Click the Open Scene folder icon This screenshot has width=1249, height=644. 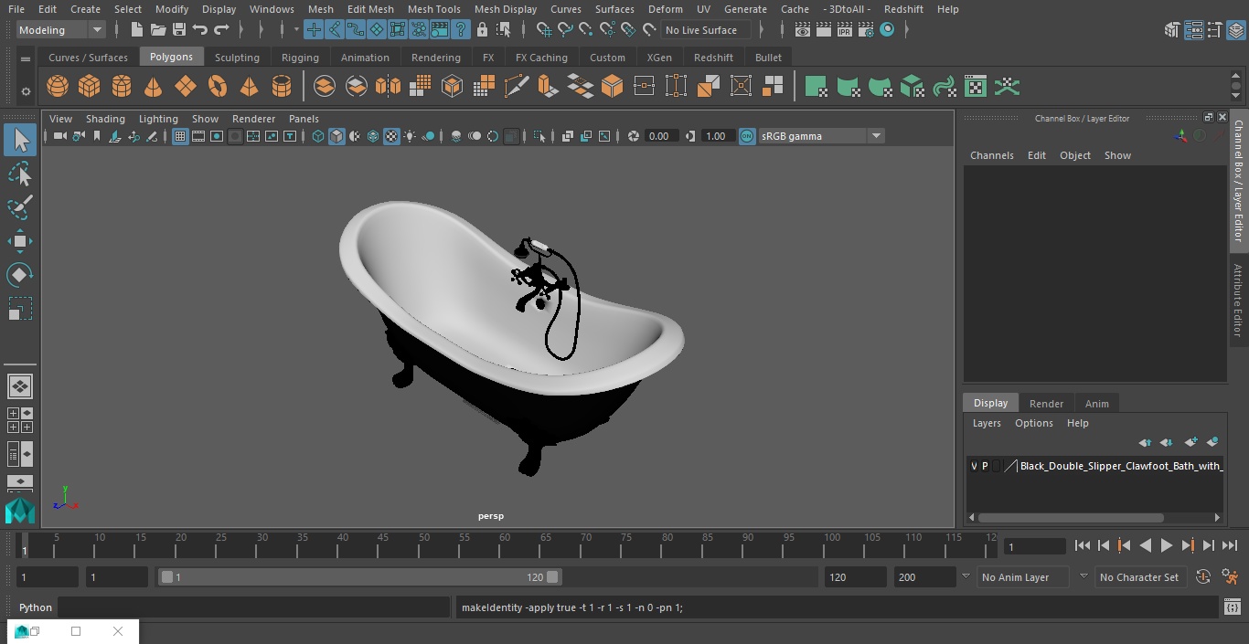157,30
